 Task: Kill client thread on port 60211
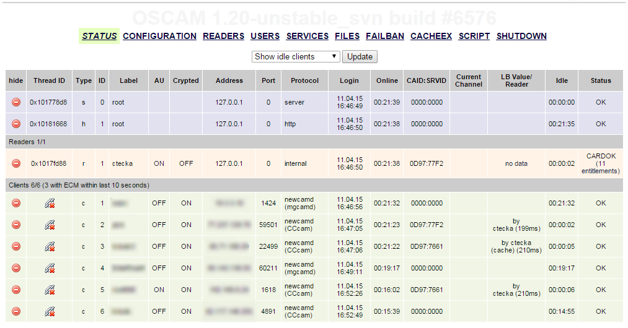point(50,268)
